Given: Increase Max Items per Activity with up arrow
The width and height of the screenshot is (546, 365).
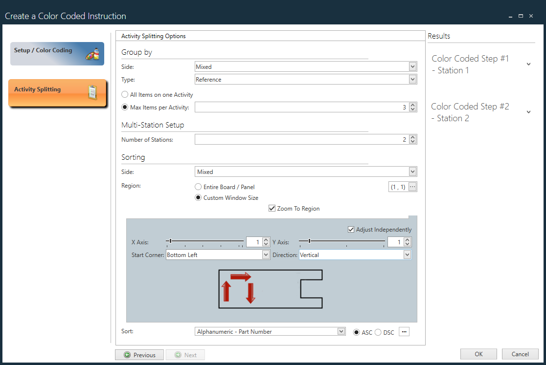Looking at the screenshot, I should click(x=412, y=105).
